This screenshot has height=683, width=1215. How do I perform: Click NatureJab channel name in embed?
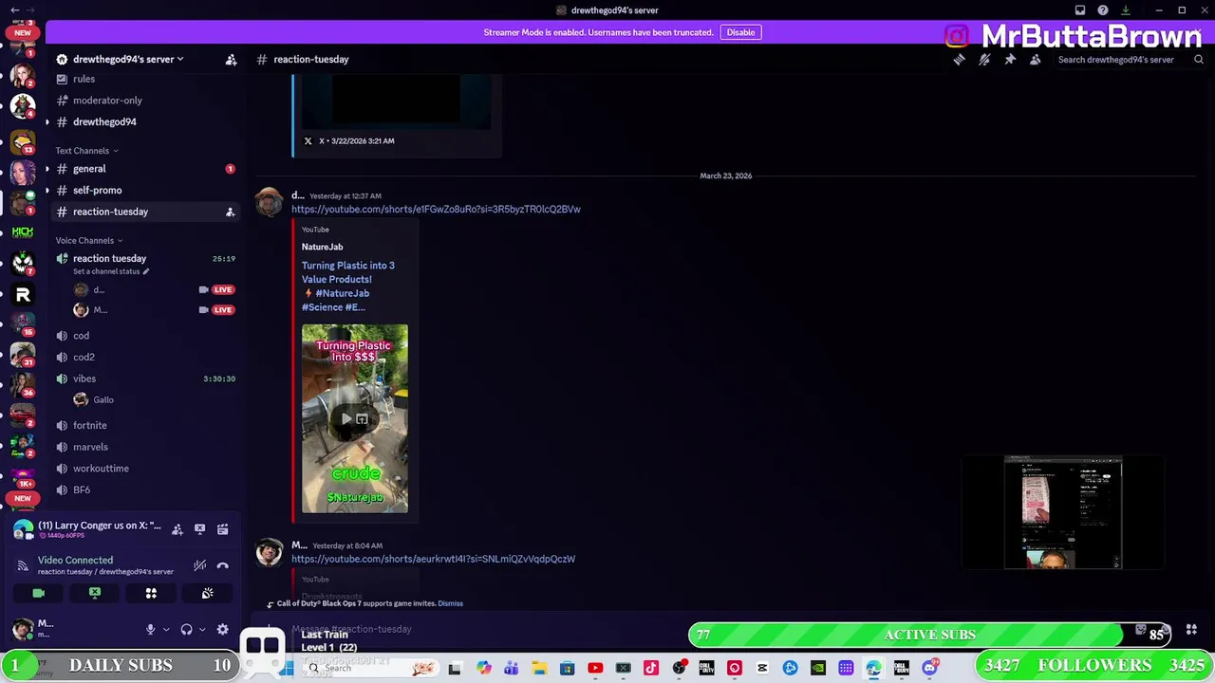[322, 247]
